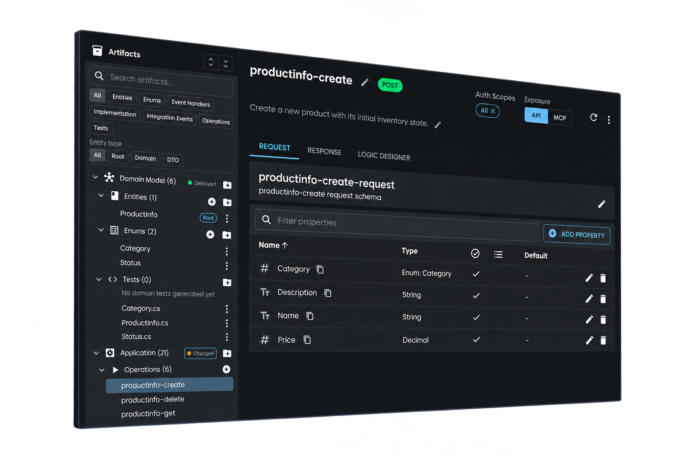The image size is (694, 462).
Task: Filter artifacts by Event Handlers chip
Action: click(191, 103)
